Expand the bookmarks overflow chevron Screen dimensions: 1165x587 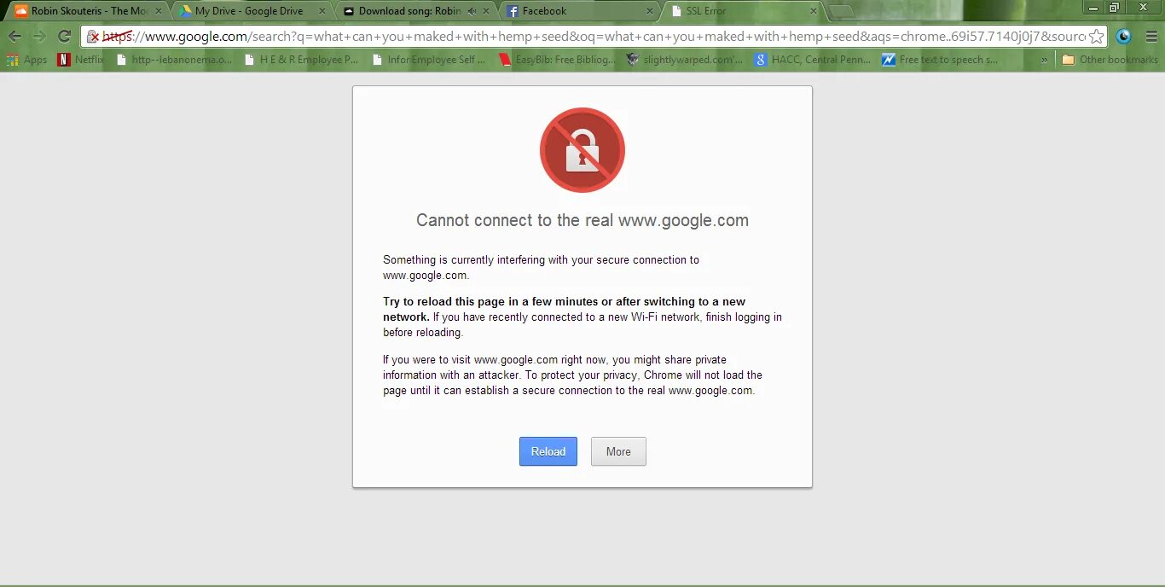[1044, 60]
